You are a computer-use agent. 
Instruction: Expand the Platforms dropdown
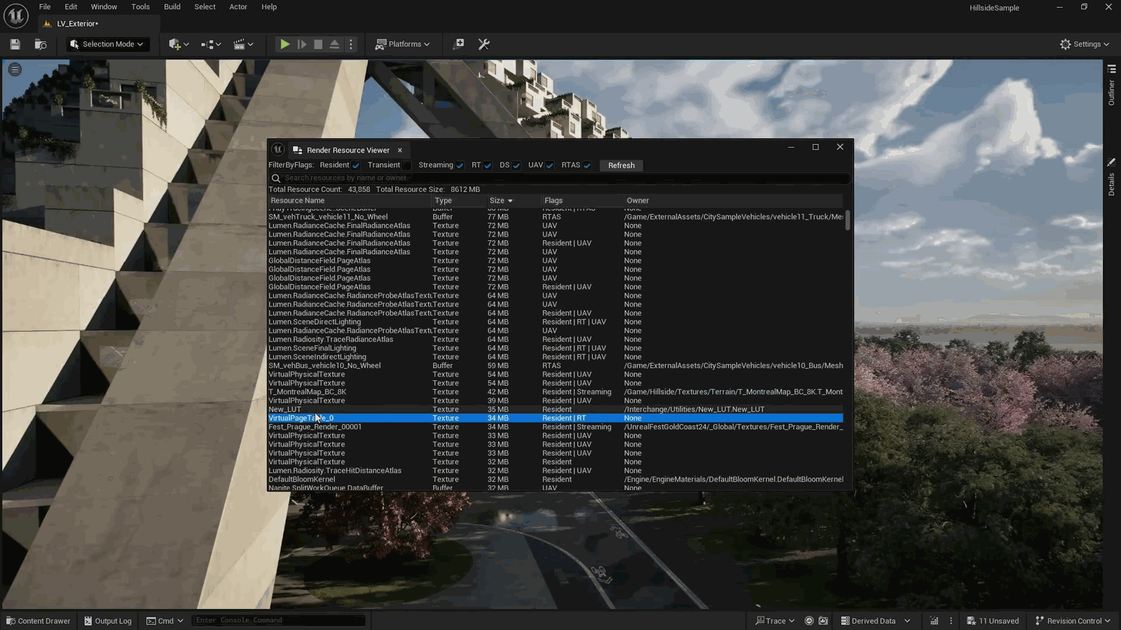(403, 44)
